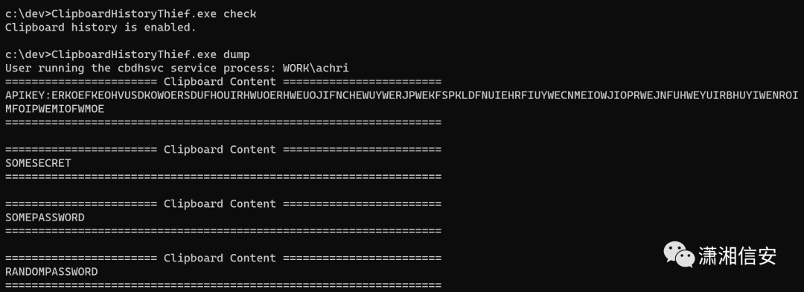Click the APIKEY string's first line
The height and width of the screenshot is (292, 804).
pyautogui.click(x=402, y=95)
